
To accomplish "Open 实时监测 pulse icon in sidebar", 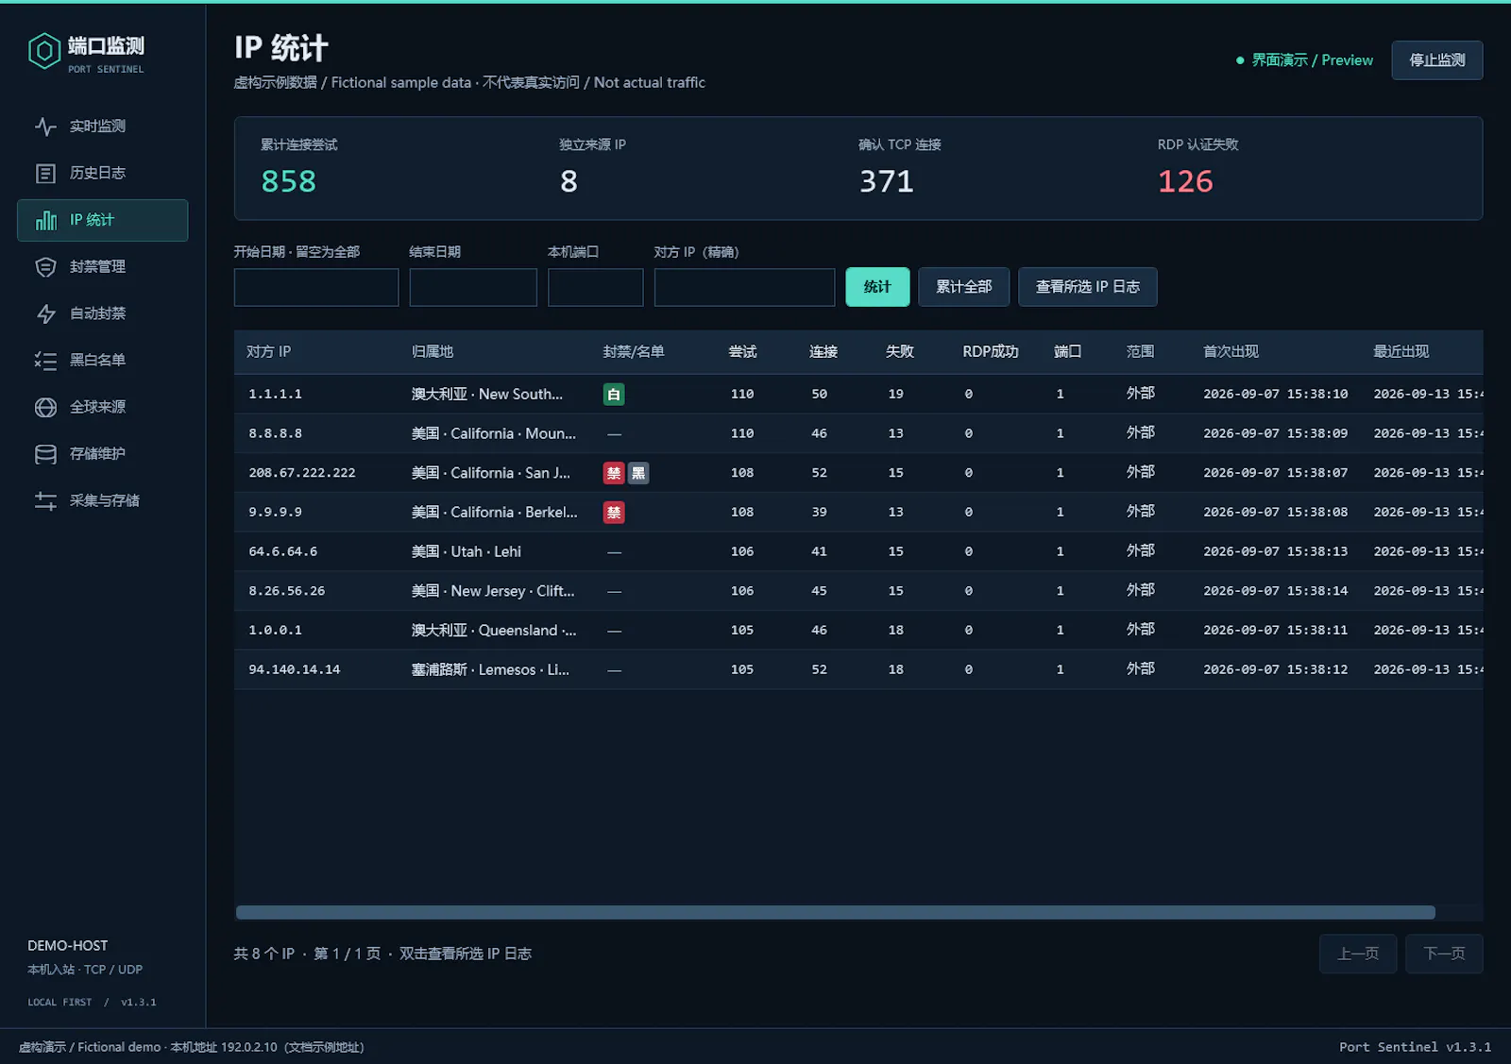I will [45, 127].
